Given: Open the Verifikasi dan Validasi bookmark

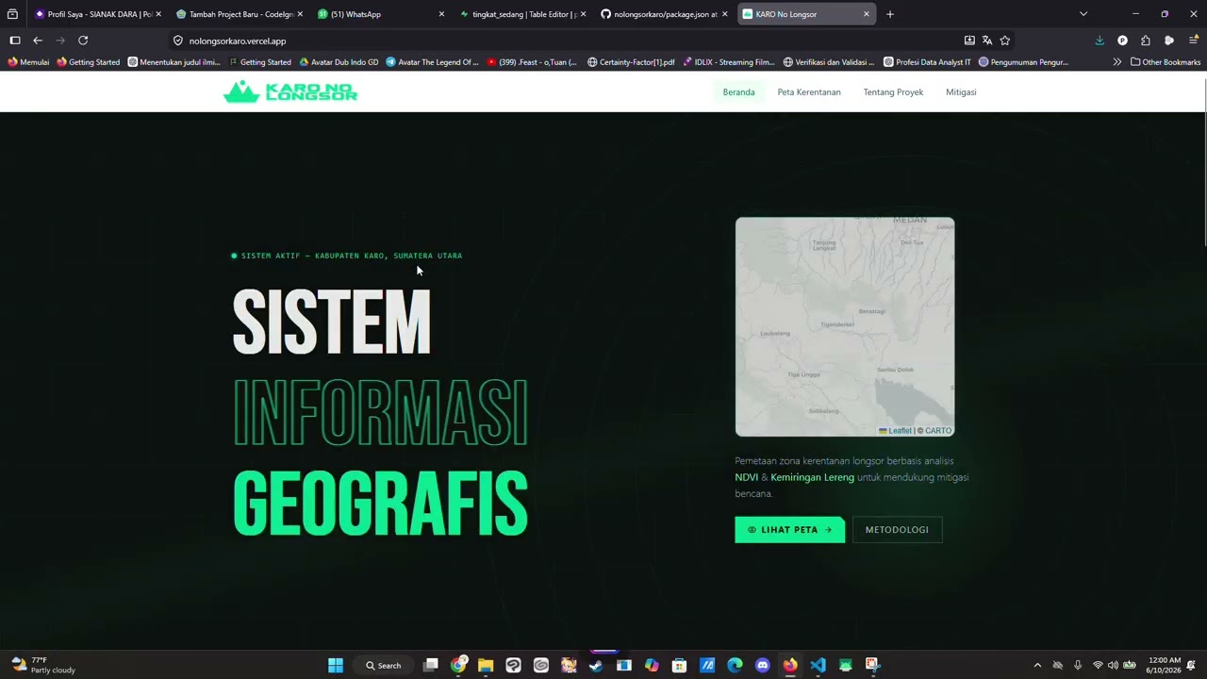Looking at the screenshot, I should (829, 62).
